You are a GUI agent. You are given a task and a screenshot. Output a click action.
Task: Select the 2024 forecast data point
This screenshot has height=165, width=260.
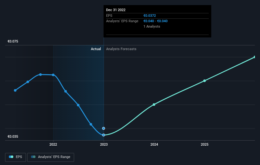154,104
